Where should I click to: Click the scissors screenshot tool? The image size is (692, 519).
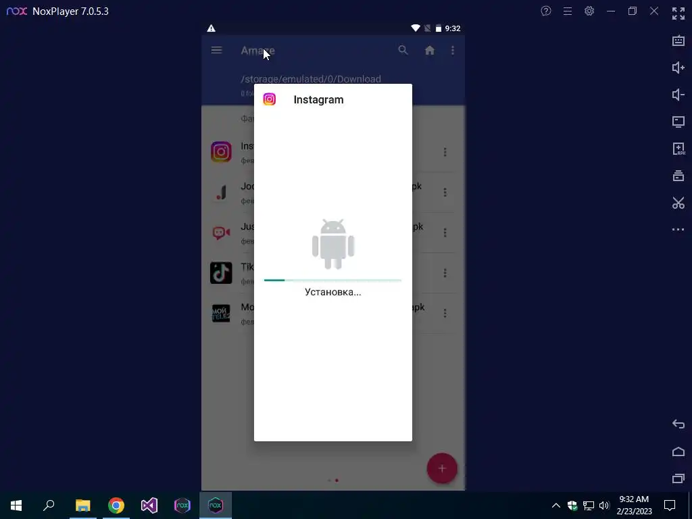point(678,203)
